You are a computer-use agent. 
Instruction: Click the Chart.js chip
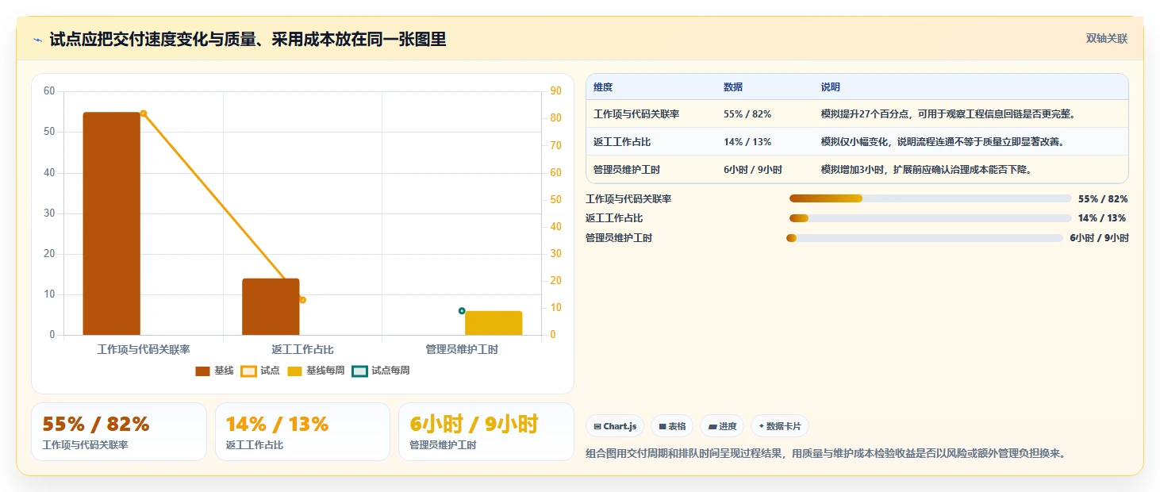tap(615, 426)
